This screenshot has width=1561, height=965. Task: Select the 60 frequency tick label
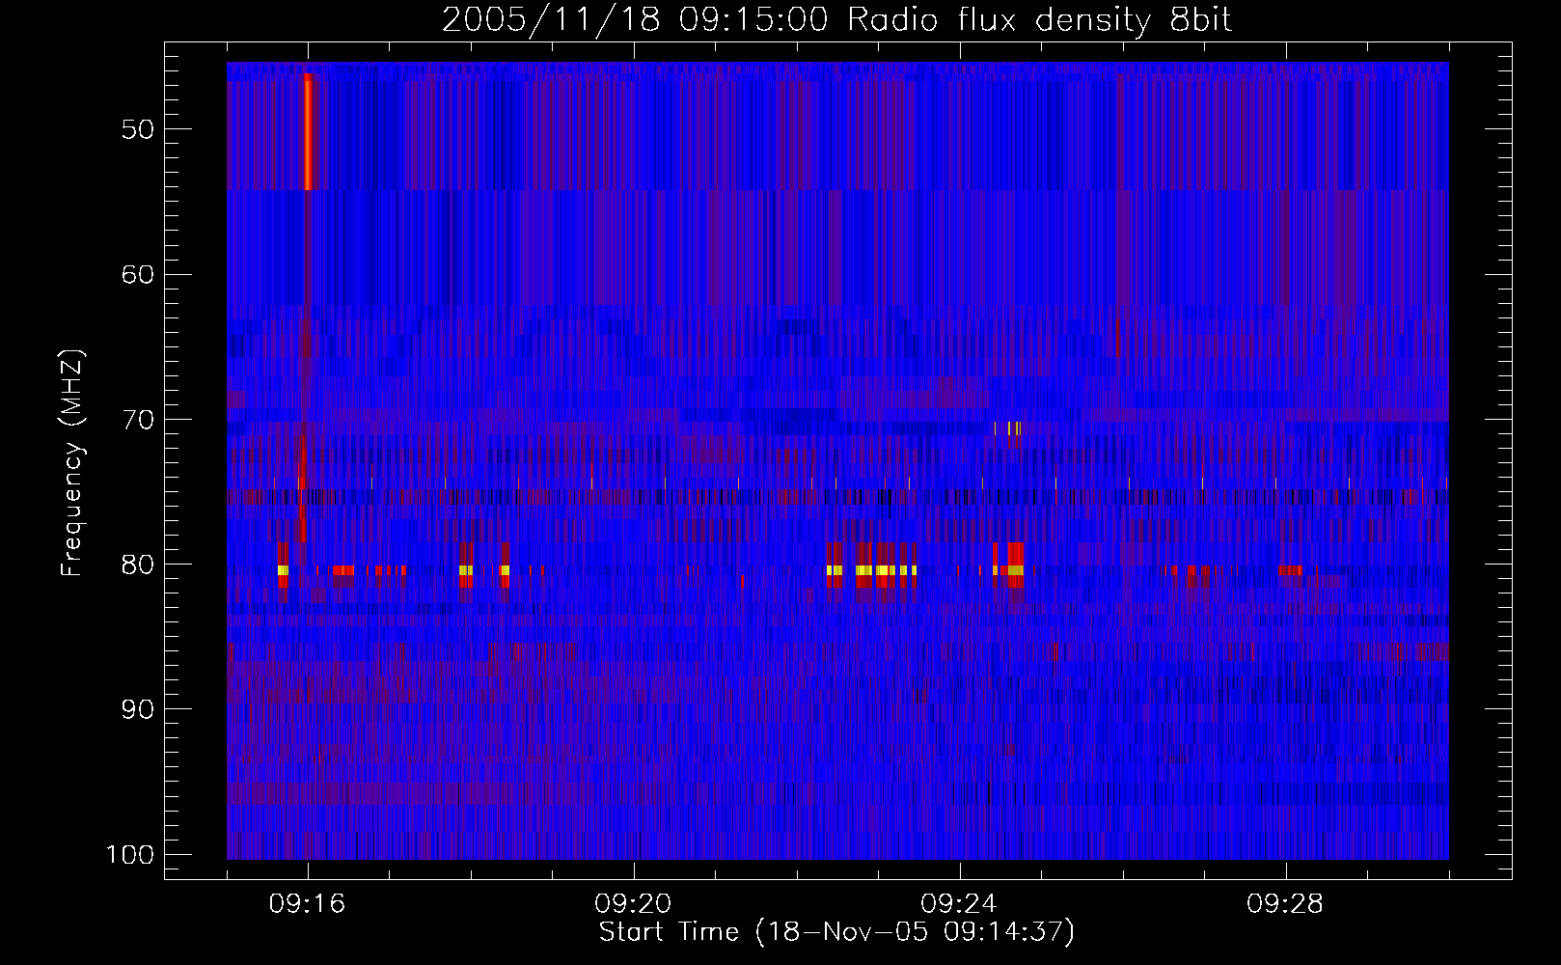click(x=138, y=274)
